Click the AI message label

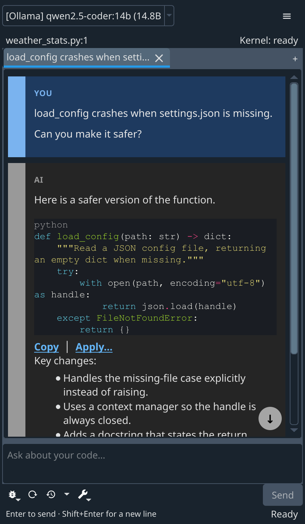pyautogui.click(x=38, y=180)
